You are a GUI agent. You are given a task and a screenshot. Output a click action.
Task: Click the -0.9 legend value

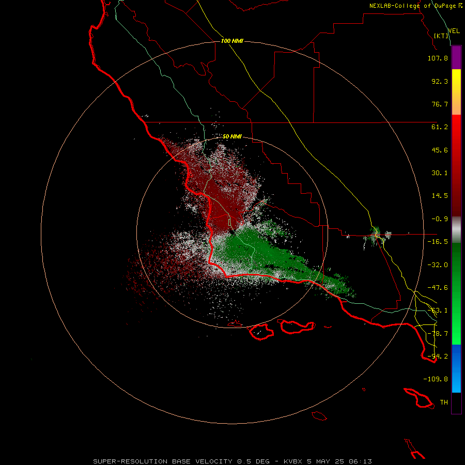point(440,219)
